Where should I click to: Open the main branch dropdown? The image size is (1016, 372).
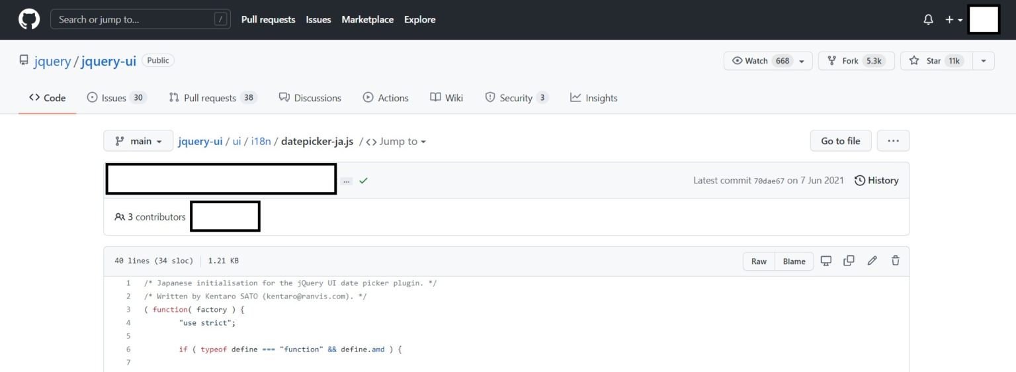tap(138, 141)
